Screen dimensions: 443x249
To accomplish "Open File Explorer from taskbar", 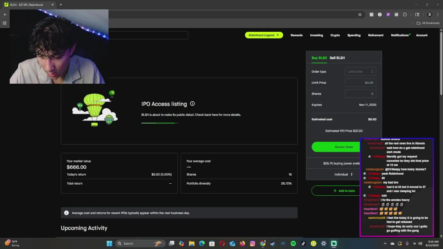I will coord(192,243).
